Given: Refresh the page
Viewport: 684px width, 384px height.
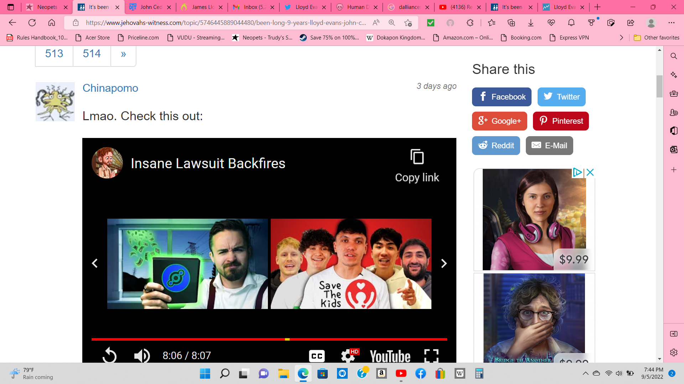Looking at the screenshot, I should pyautogui.click(x=32, y=23).
